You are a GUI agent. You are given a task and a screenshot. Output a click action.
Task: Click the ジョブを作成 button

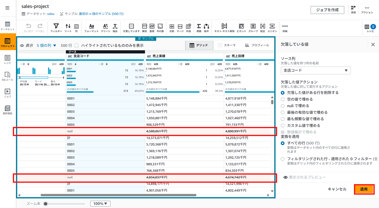(x=327, y=10)
